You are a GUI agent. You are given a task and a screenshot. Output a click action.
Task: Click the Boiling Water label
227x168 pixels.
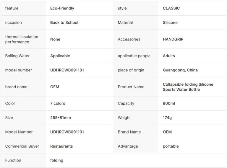[x=17, y=56]
